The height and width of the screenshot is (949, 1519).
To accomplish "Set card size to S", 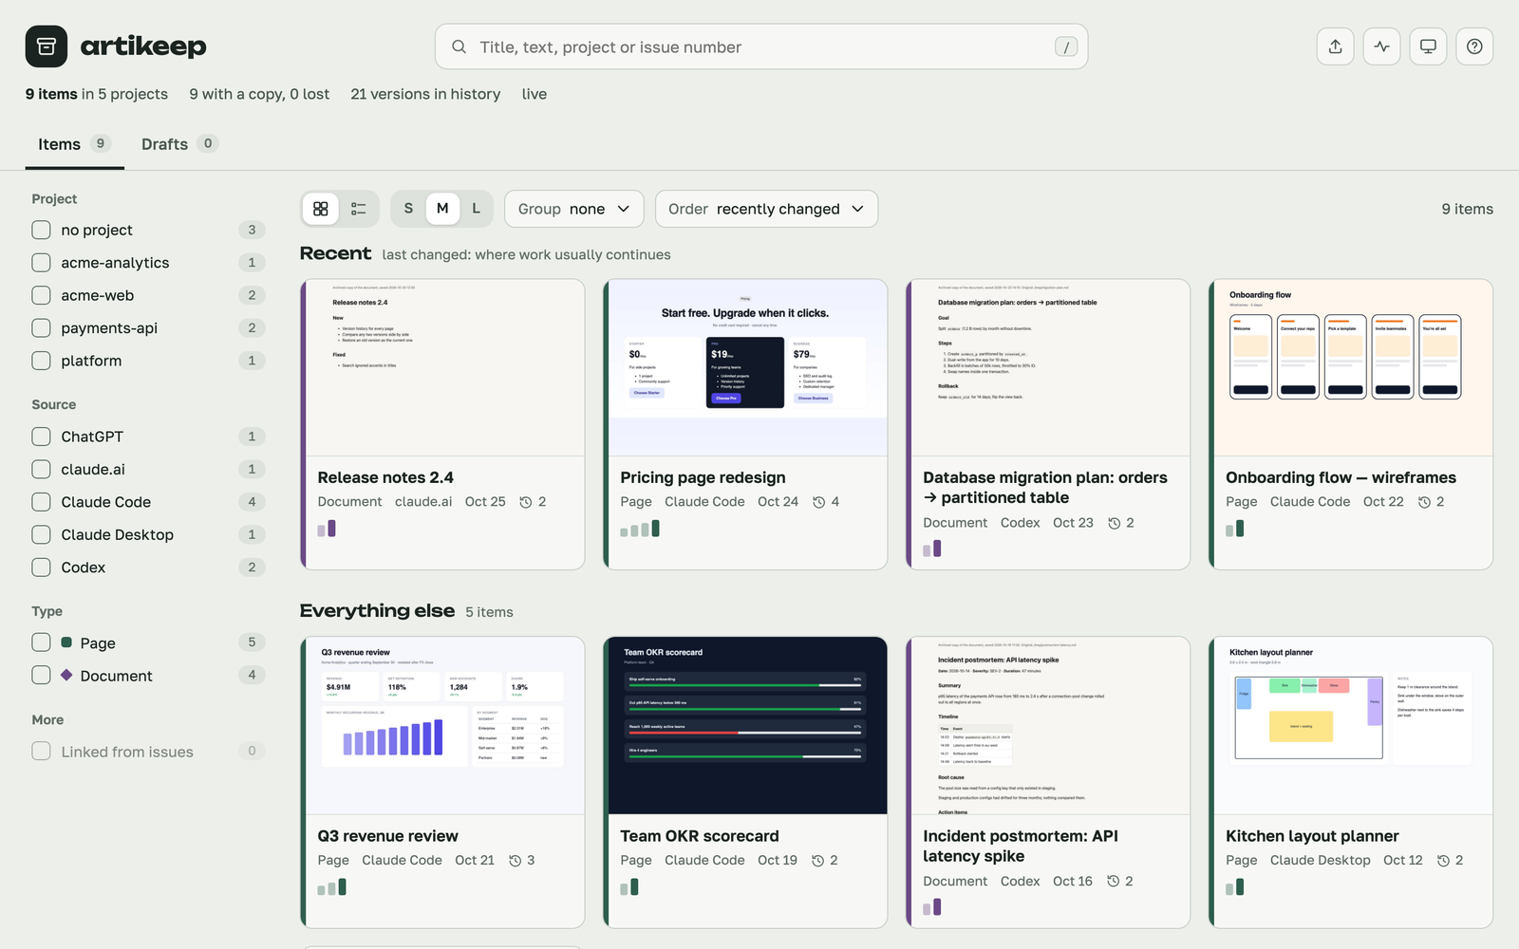I will [x=408, y=209].
